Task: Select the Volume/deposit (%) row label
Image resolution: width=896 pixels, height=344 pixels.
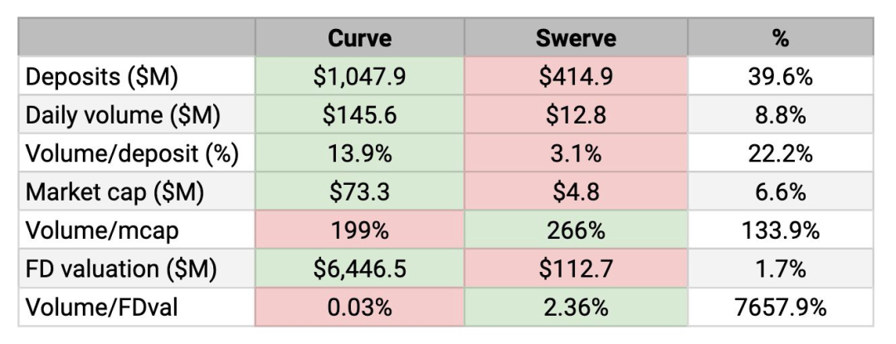Action: [137, 153]
